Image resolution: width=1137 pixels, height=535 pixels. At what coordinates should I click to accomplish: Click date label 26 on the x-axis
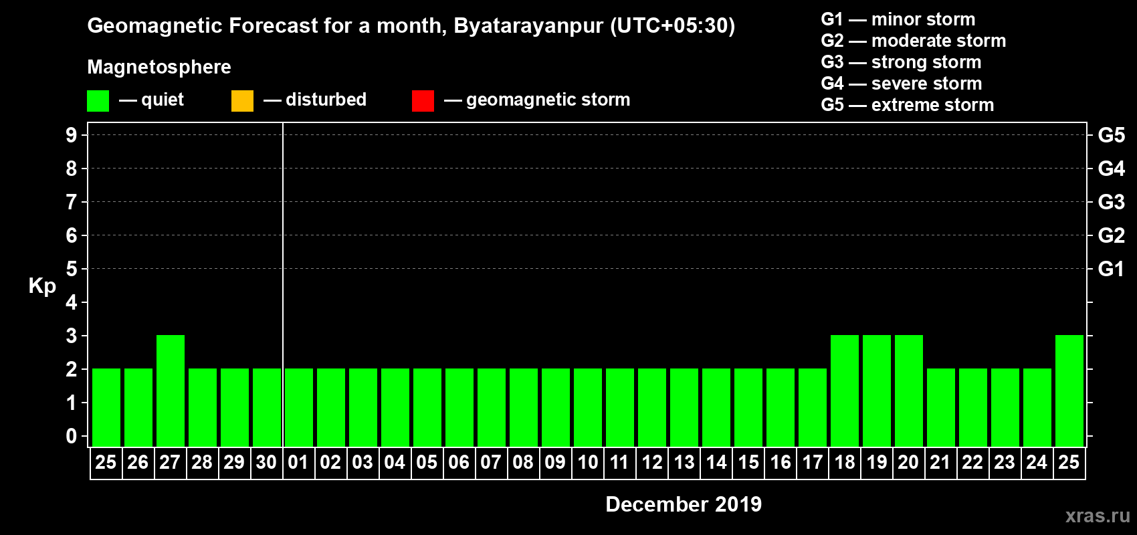pos(138,462)
